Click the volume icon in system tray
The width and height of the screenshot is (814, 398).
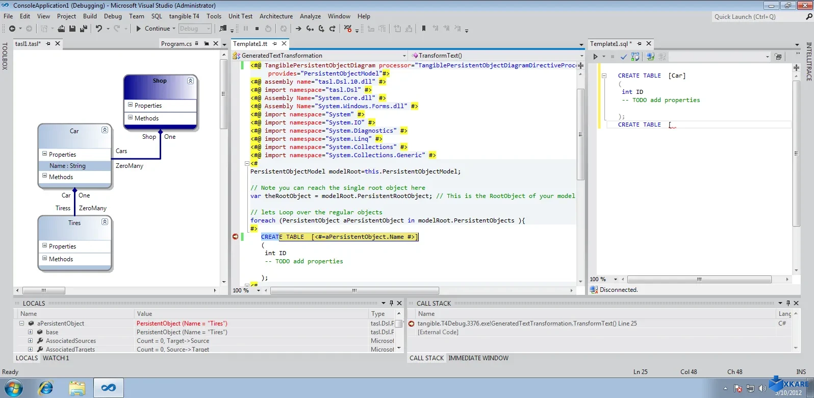click(762, 388)
